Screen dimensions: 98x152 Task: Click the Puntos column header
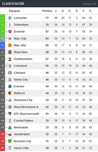[47, 11]
